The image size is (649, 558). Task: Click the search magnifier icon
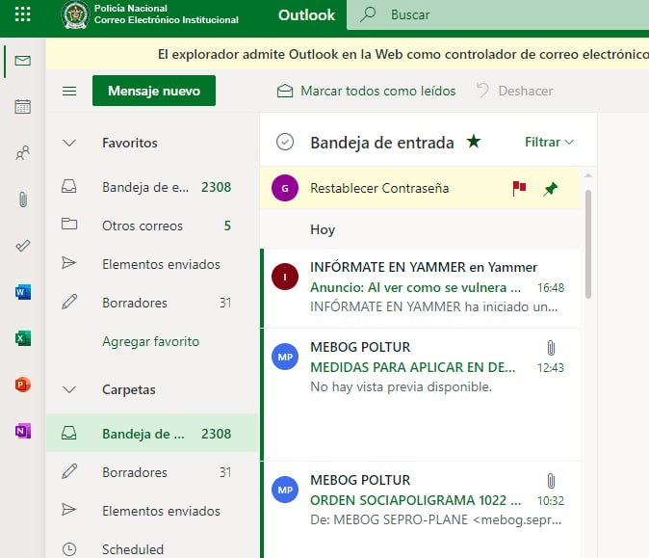point(368,14)
